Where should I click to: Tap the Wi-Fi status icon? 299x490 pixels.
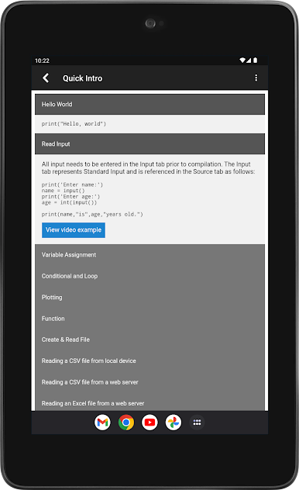(242, 60)
